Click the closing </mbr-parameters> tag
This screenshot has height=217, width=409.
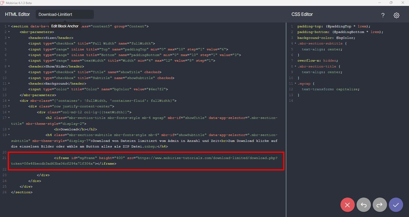(38, 95)
